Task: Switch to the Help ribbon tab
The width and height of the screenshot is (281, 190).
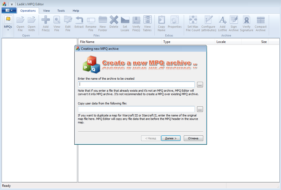Action: click(x=76, y=11)
